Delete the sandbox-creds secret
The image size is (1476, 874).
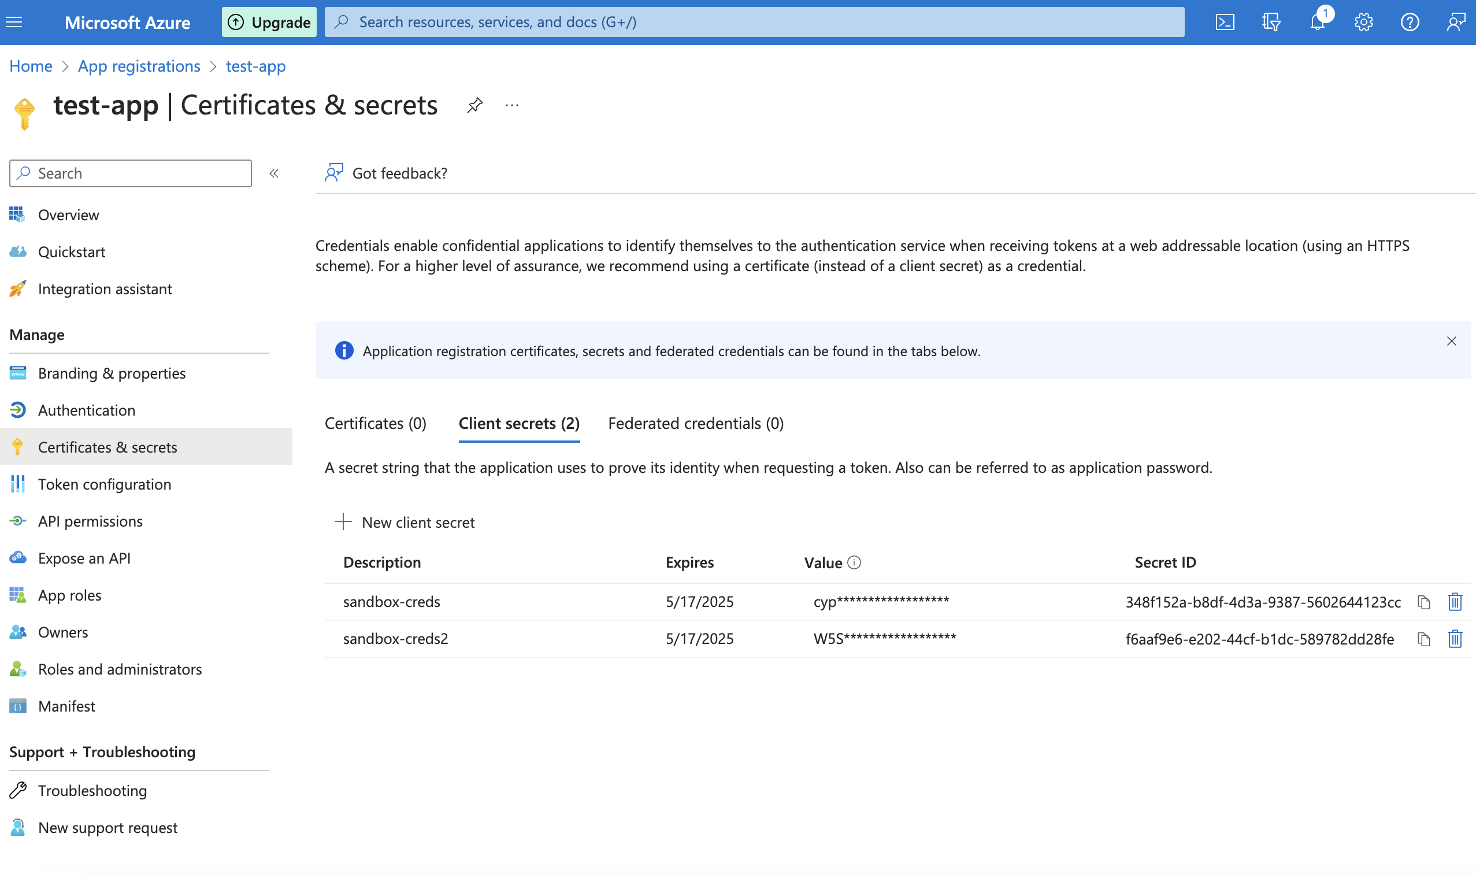[x=1454, y=602]
